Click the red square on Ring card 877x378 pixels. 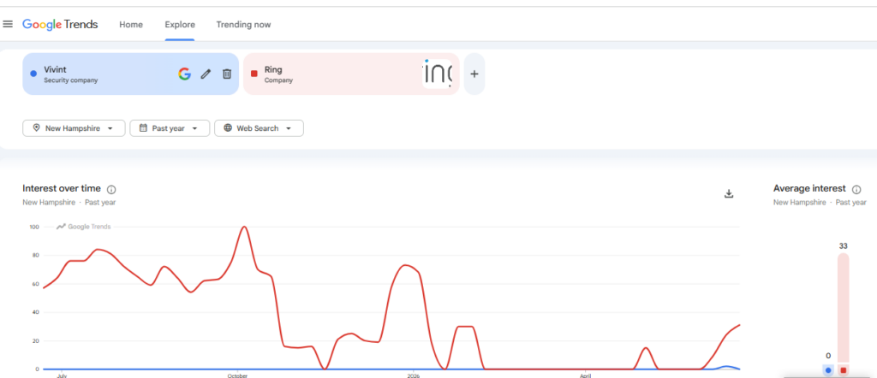pos(254,74)
